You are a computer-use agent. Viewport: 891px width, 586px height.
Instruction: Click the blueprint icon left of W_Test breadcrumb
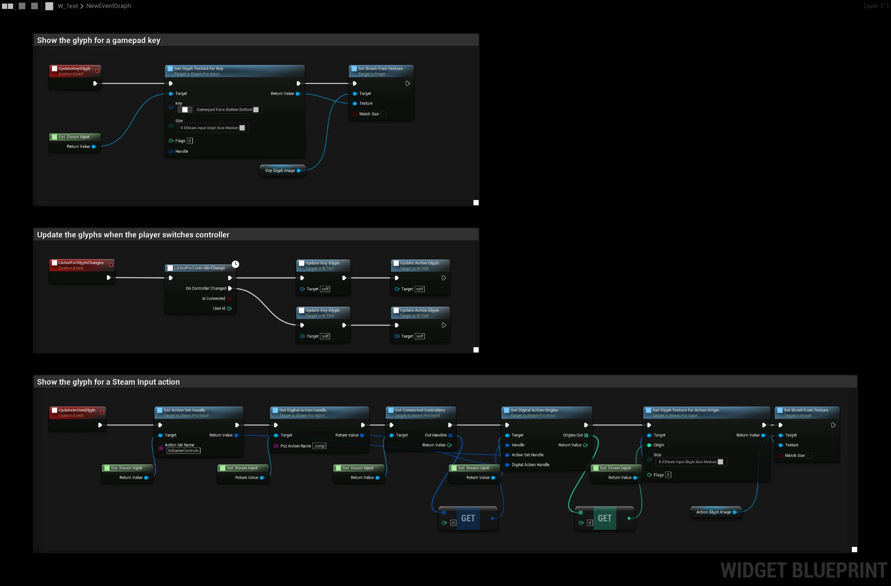coord(49,6)
